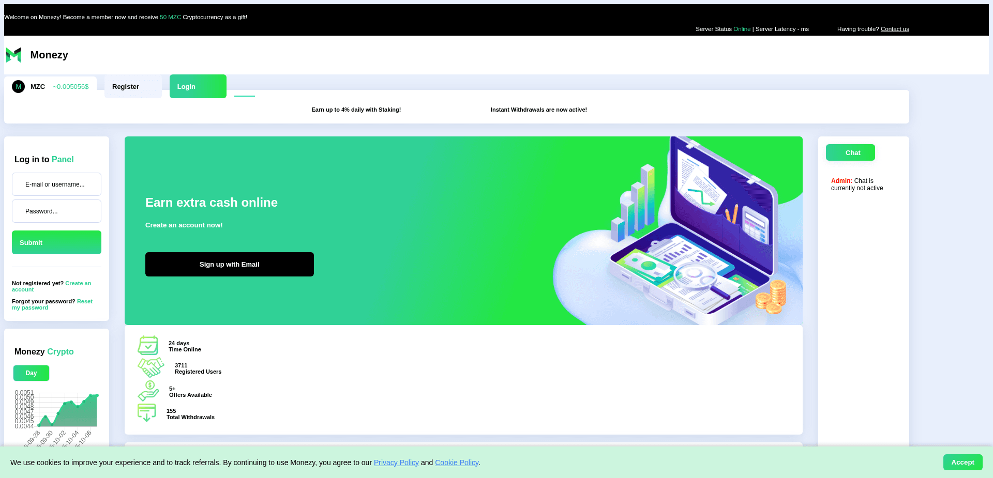Click the MZC coin icon
This screenshot has height=478, width=993.
(19, 86)
